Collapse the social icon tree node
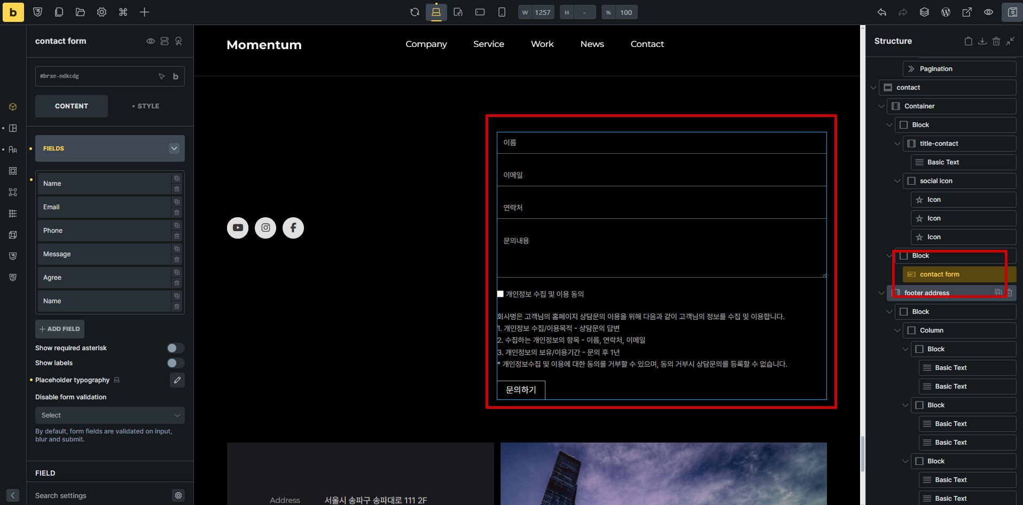This screenshot has width=1023, height=505. [897, 181]
